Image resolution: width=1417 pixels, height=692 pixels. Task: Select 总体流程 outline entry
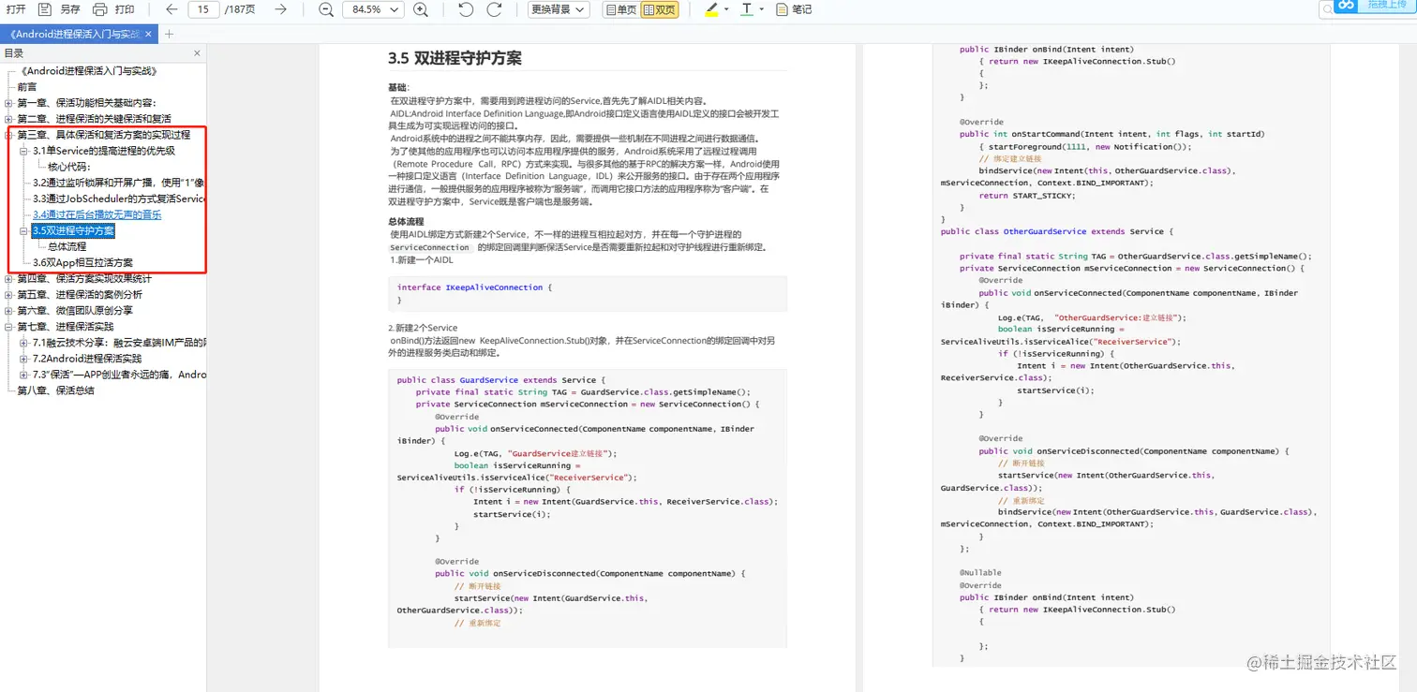[x=67, y=246]
